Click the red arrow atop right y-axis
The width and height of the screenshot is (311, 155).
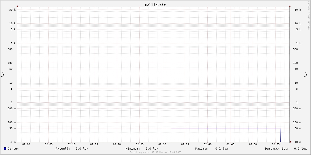290,6
